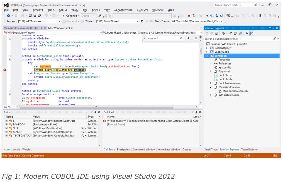Viewport: 283px width, 182px height.
Task: Click the Break All pause icon
Action: point(185,16)
